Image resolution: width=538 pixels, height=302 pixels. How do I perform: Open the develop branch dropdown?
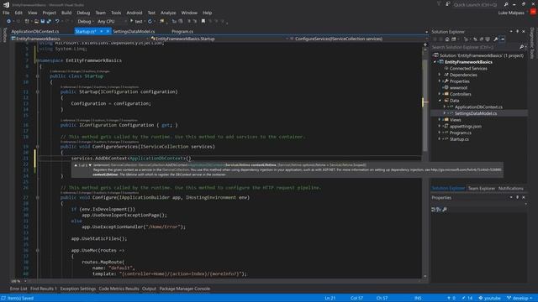520,298
